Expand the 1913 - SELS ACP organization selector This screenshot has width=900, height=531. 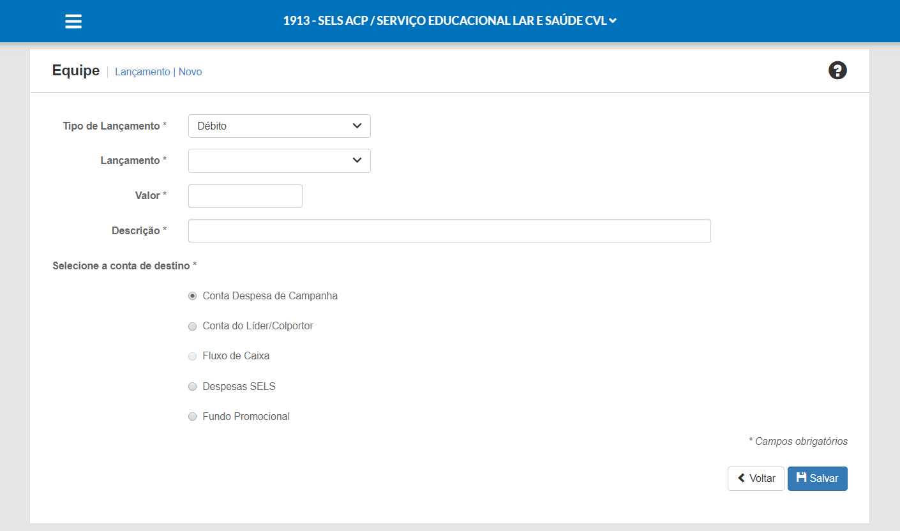pyautogui.click(x=450, y=20)
